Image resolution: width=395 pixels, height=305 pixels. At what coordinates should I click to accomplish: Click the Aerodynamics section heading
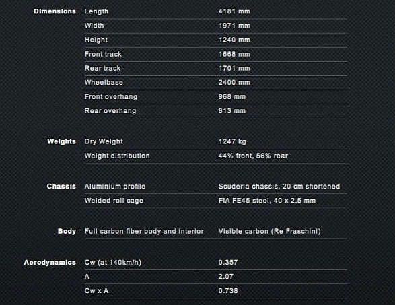click(x=50, y=263)
